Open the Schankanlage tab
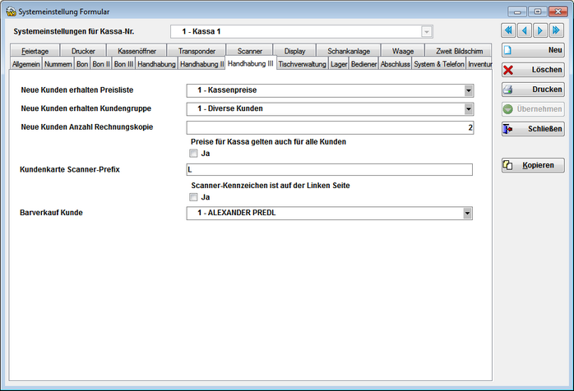The image size is (574, 391). 349,51
